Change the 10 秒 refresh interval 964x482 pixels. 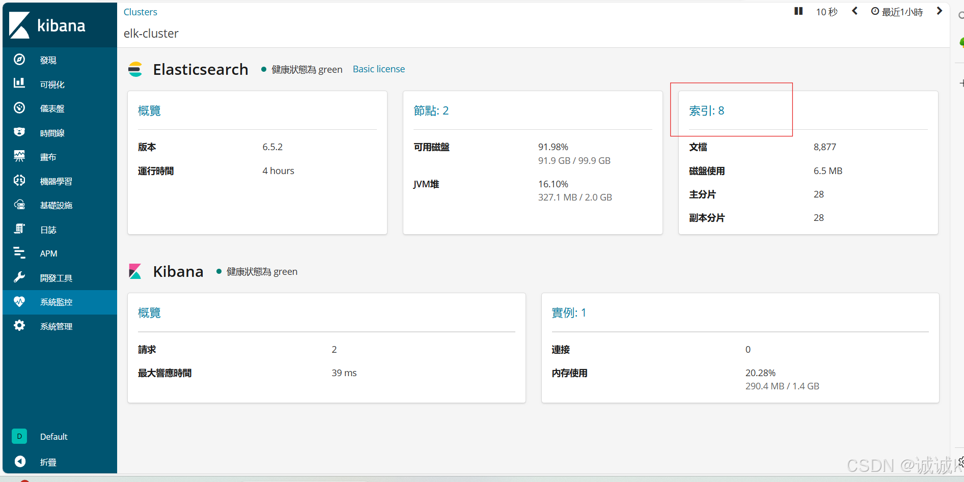point(827,12)
